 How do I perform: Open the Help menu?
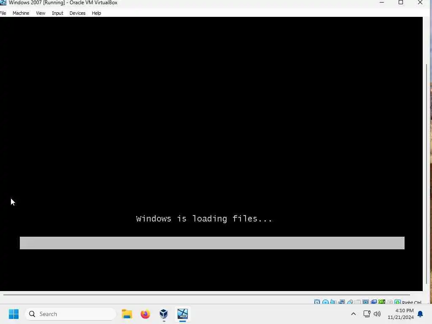coord(97,13)
